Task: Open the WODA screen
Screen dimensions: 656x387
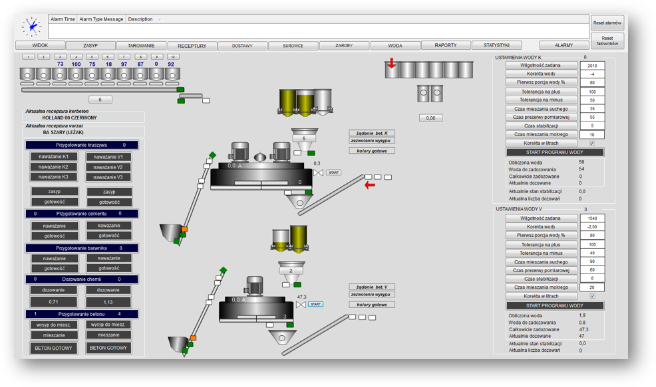Action: 395,46
